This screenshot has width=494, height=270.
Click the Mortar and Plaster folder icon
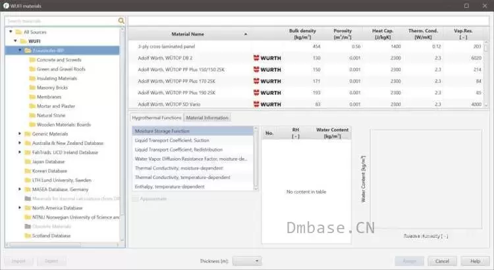coord(32,106)
